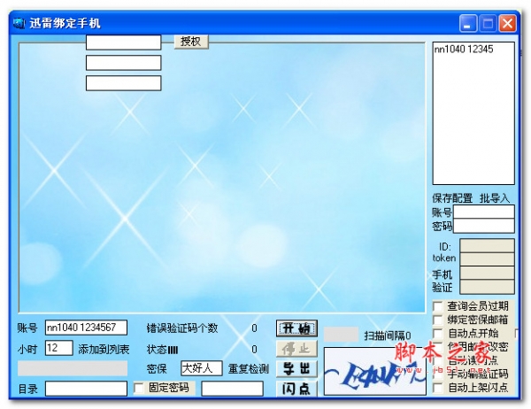This screenshot has height=409, width=531.
Task: Click the 验证 verification field
Action: (487, 287)
